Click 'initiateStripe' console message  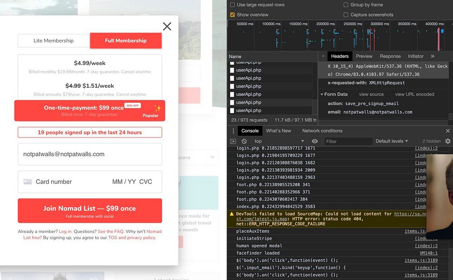point(254,238)
